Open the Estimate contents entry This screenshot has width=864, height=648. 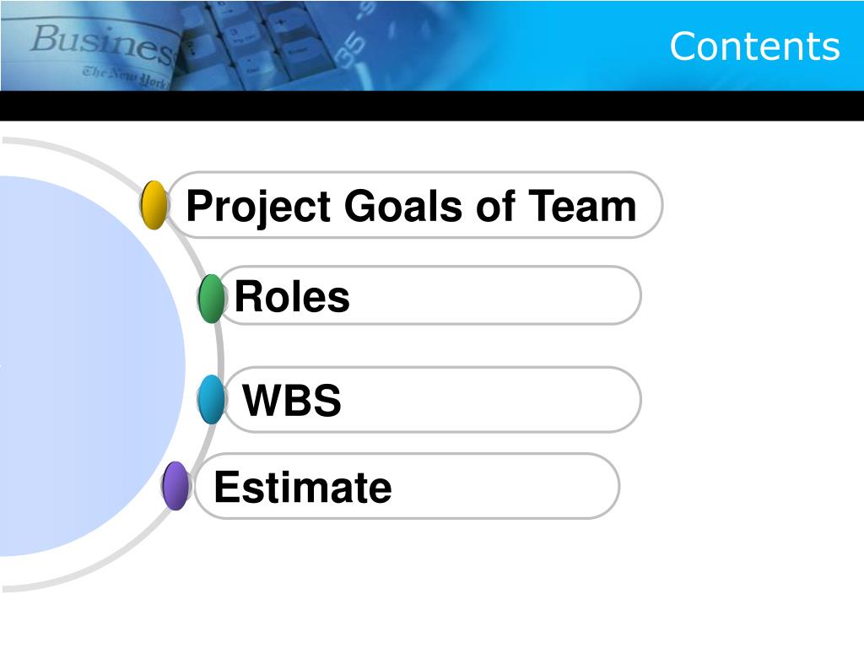click(407, 486)
